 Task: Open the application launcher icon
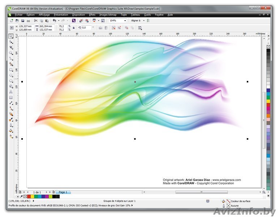pos(94,21)
